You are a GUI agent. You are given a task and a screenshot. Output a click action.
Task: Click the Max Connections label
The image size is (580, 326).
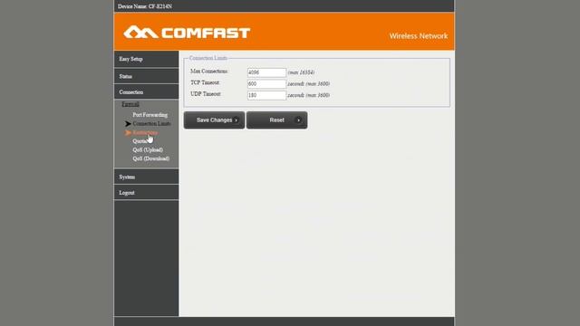pos(209,71)
